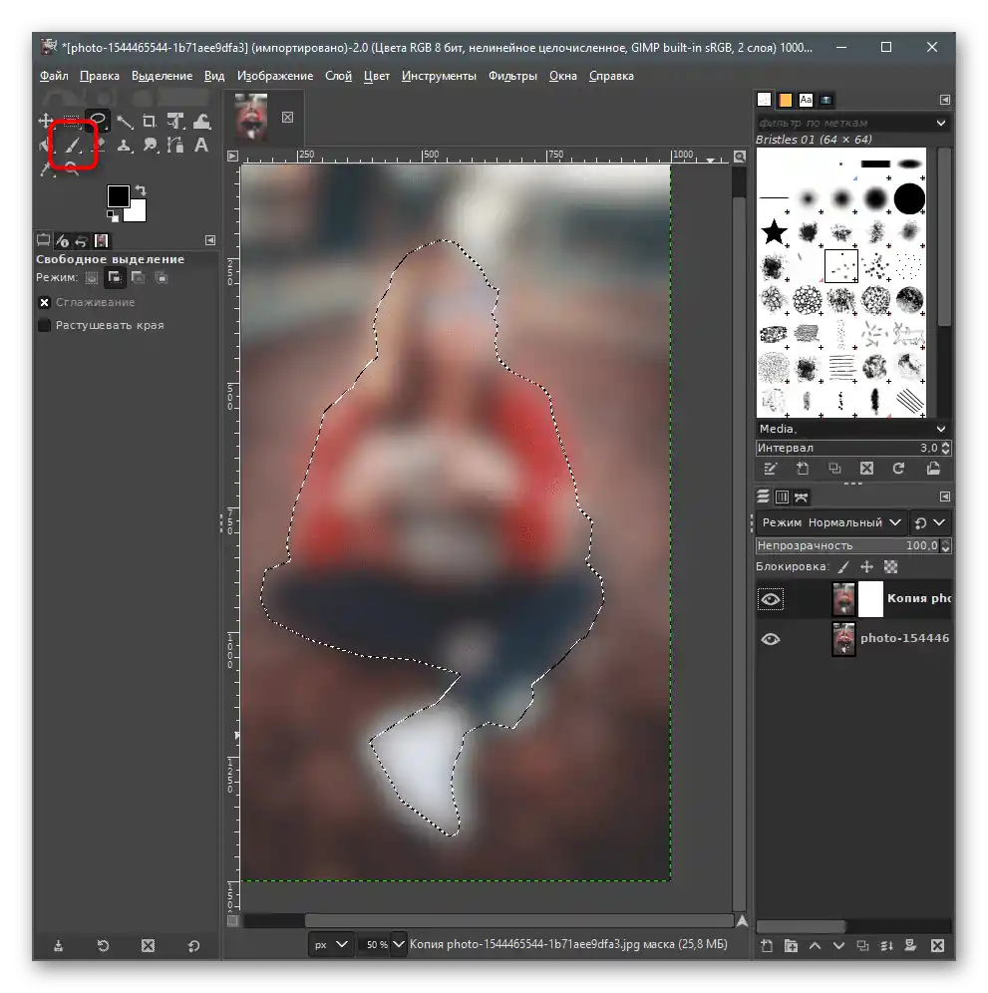This screenshot has width=988, height=993.
Task: Hide the photo-154446 layer via eye icon
Action: click(770, 639)
